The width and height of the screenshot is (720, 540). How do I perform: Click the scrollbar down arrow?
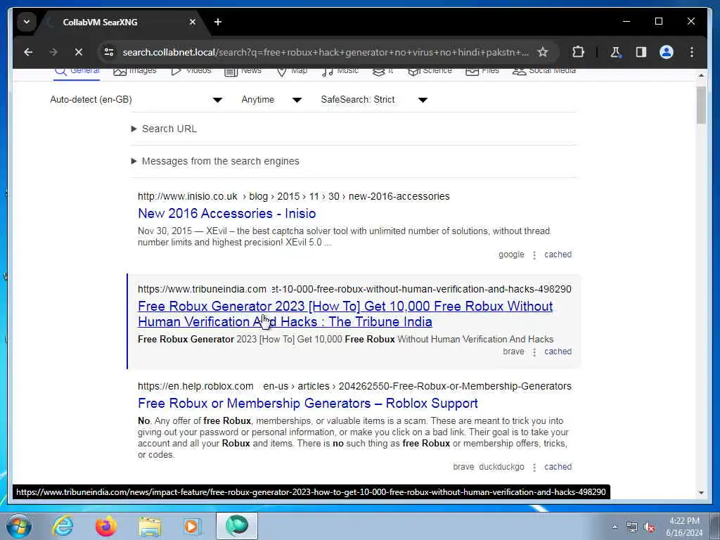[701, 493]
